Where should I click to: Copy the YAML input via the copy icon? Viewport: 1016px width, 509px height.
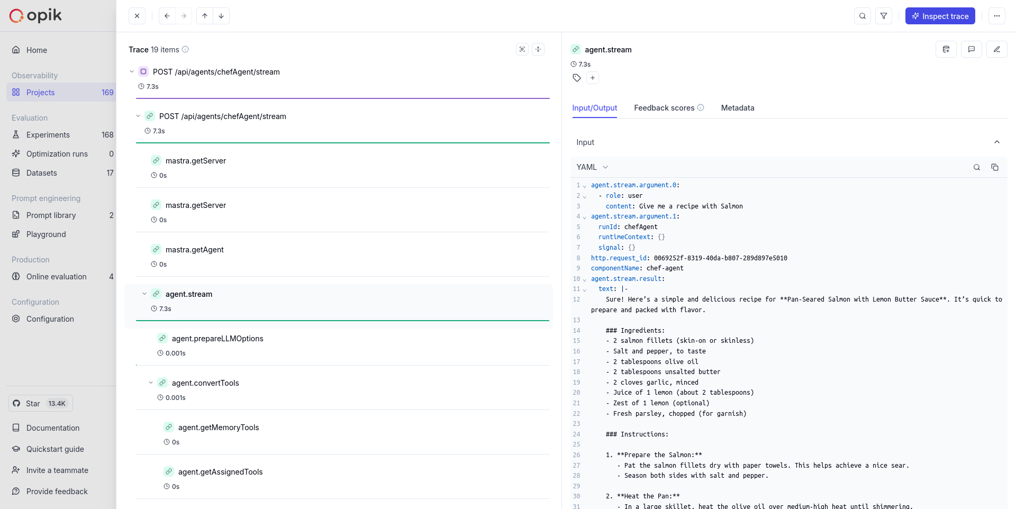click(x=995, y=167)
